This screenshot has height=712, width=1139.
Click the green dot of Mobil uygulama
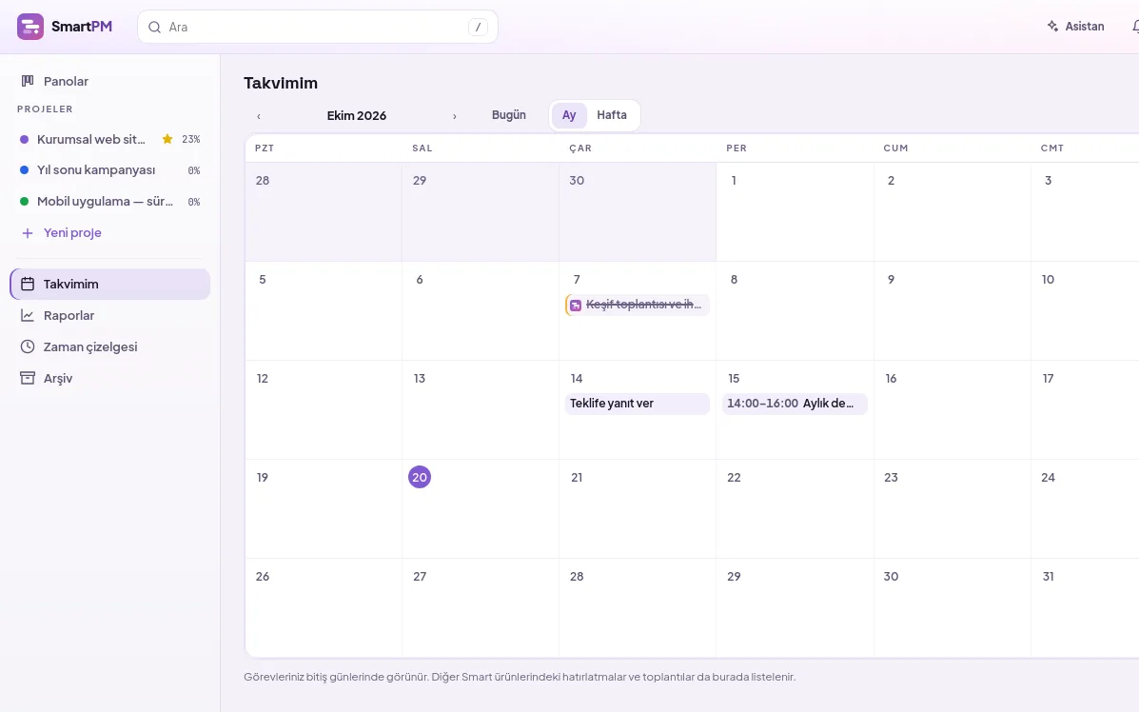coord(24,201)
